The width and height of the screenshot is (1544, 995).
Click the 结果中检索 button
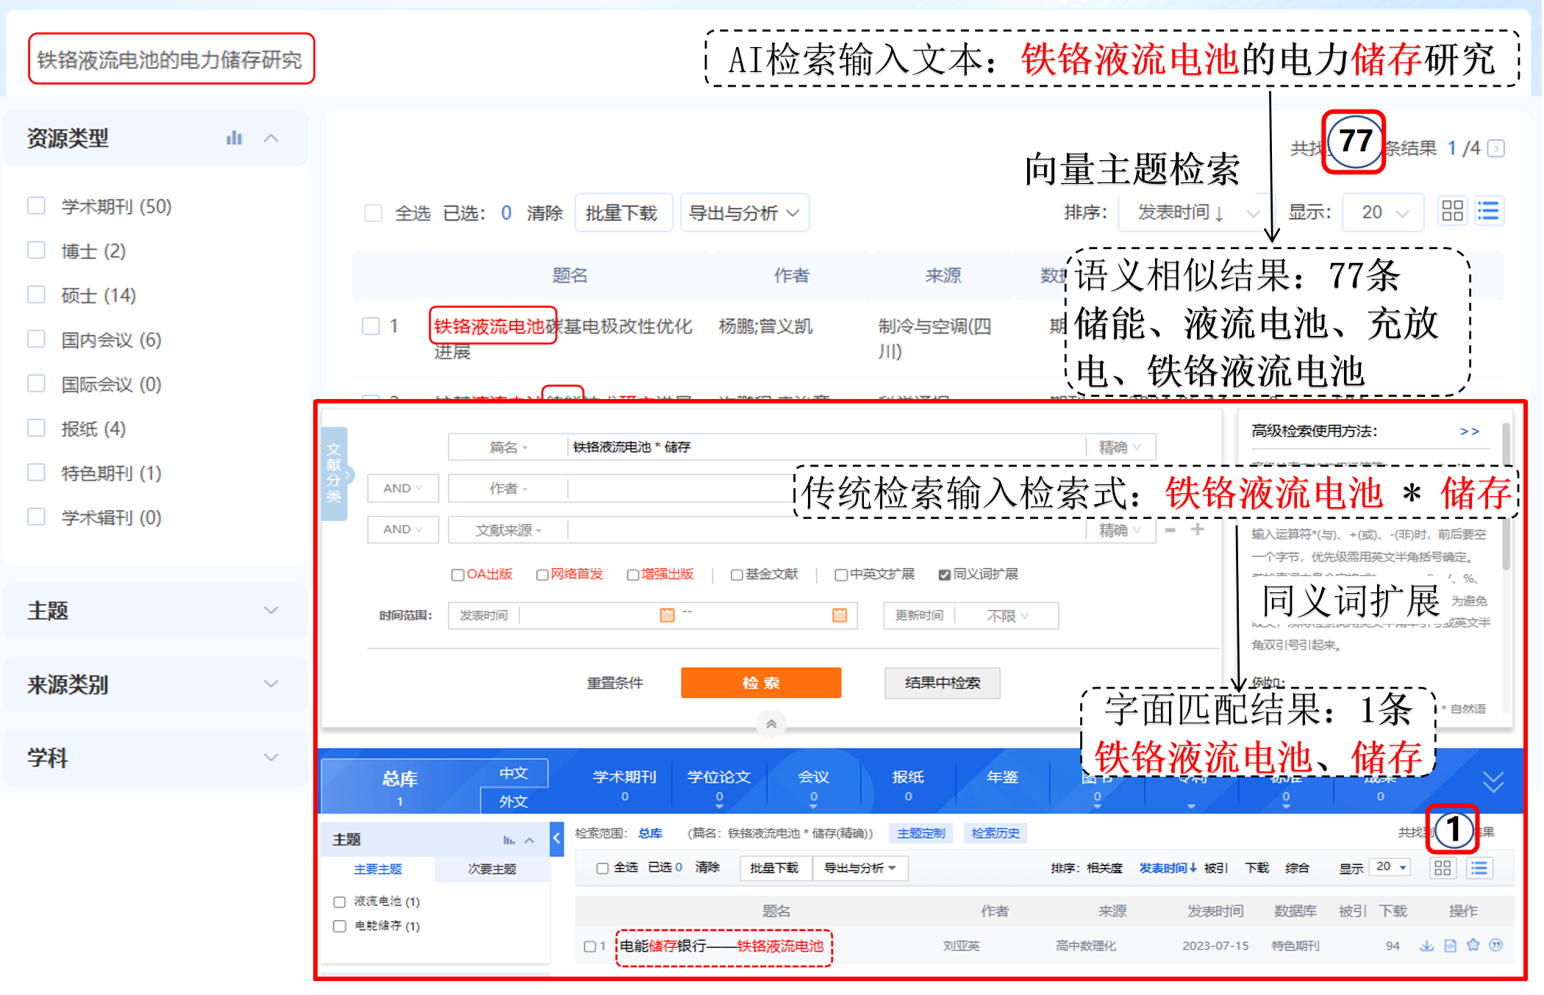point(942,683)
